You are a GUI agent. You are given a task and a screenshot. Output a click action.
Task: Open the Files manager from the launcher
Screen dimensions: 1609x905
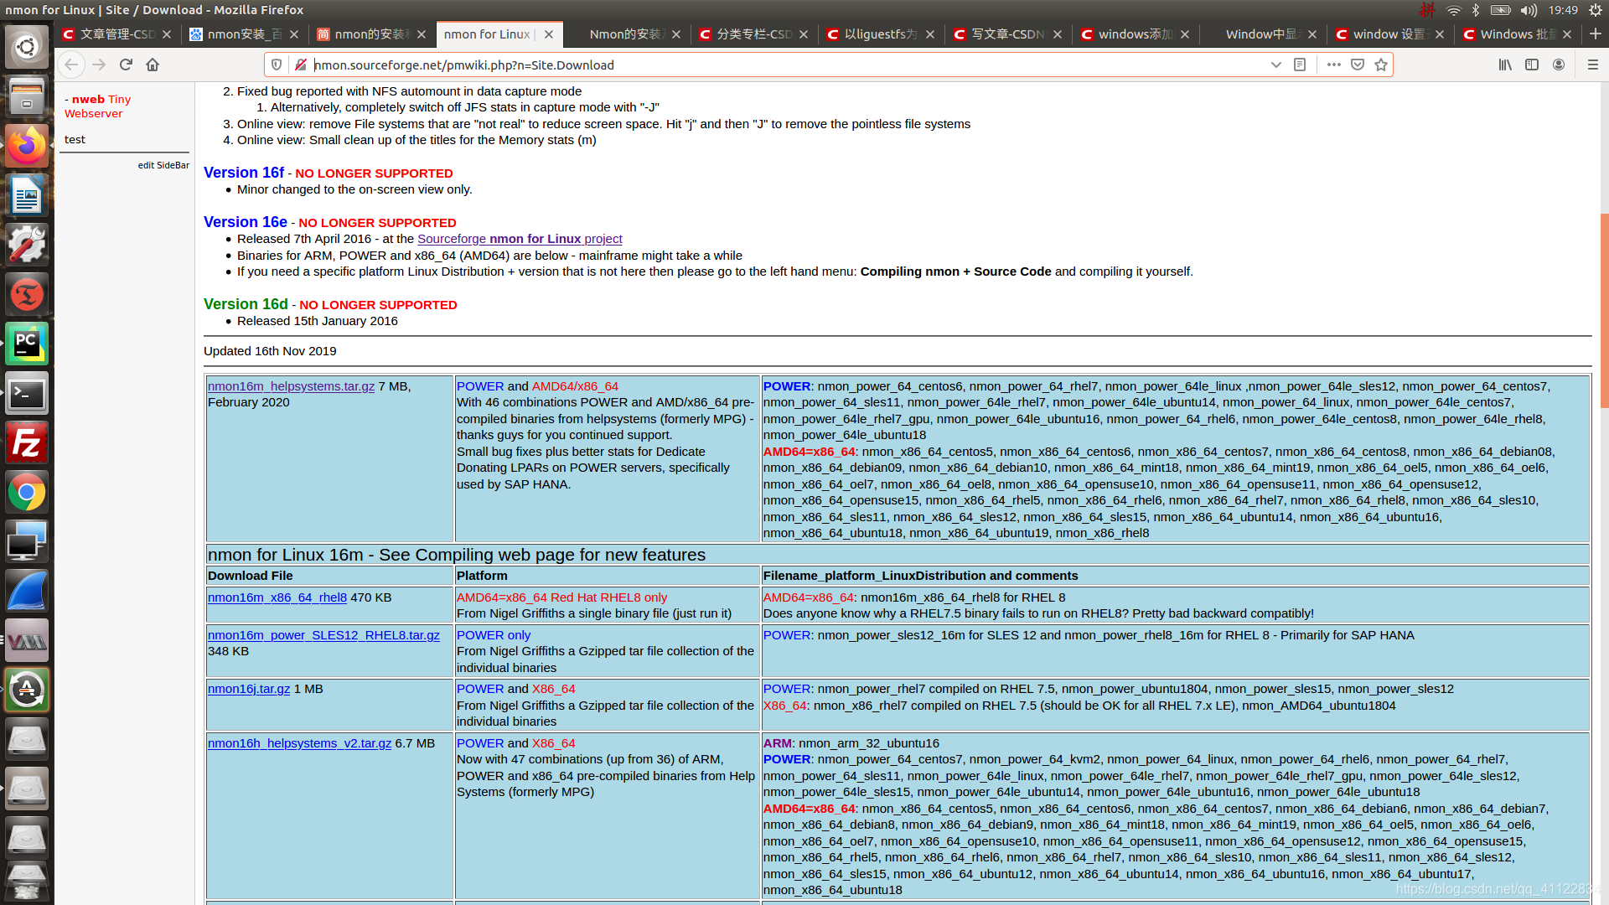(27, 97)
